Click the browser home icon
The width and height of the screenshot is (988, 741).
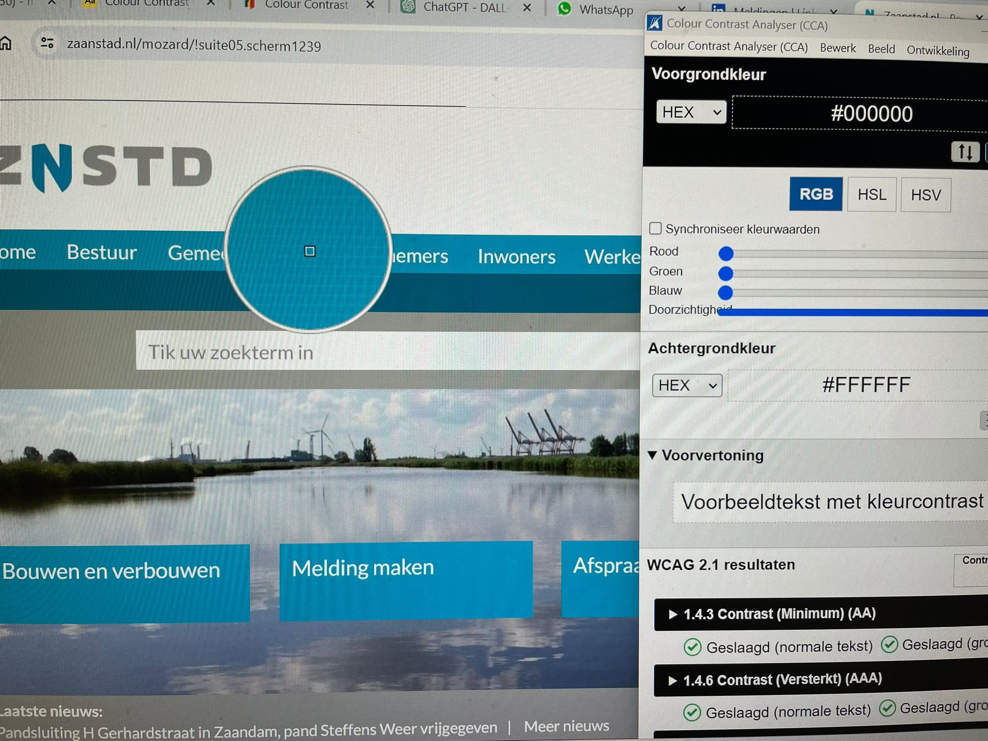pos(6,43)
